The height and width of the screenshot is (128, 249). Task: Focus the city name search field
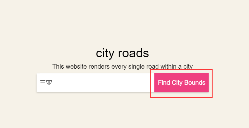click(x=96, y=83)
